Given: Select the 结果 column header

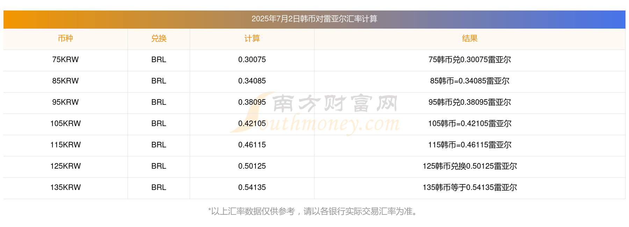Looking at the screenshot, I should coord(470,38).
